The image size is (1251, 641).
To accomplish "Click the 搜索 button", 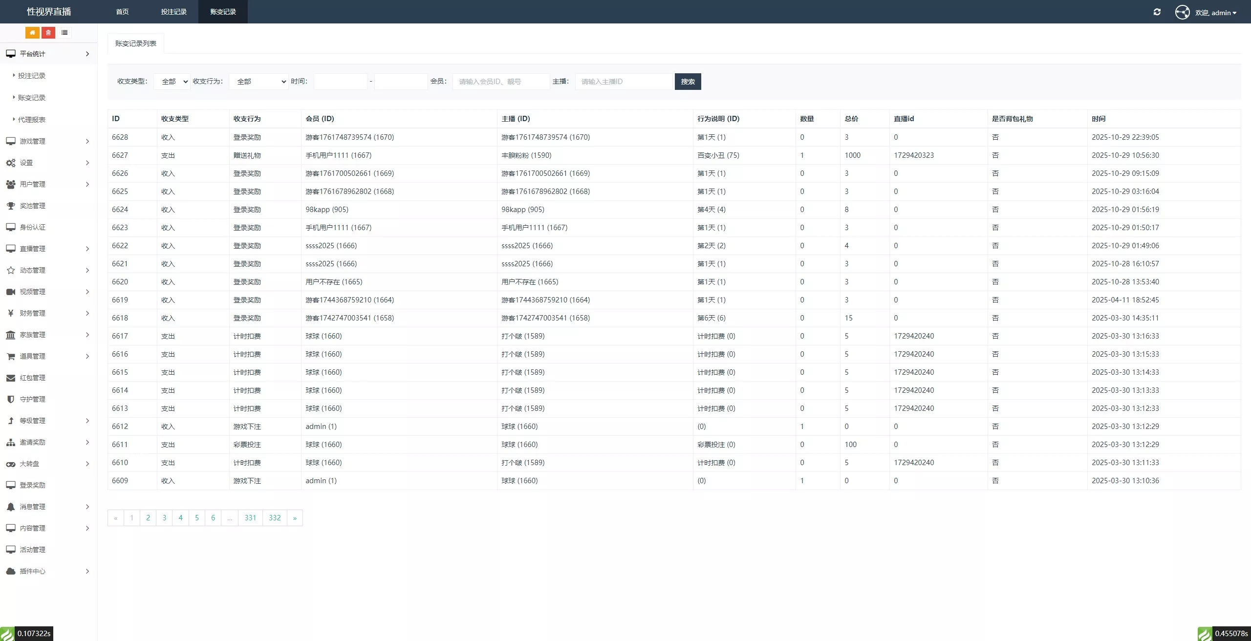I will point(688,82).
